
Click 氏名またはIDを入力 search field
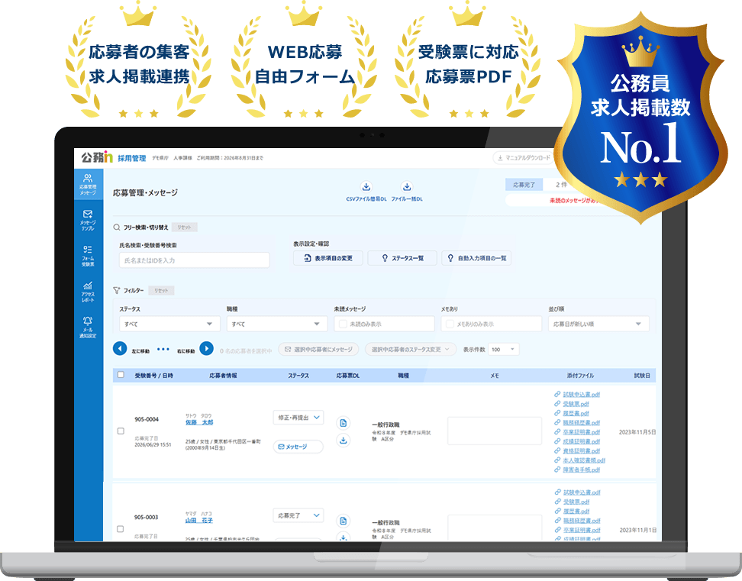point(195,260)
